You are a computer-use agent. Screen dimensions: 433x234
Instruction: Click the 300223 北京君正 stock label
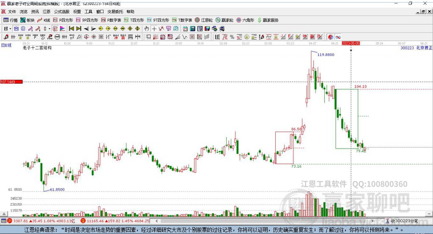click(x=416, y=48)
